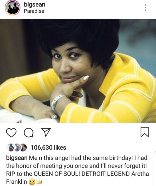Open first liker's avatar beside likes
The height and width of the screenshot is (186, 156).
point(11,148)
